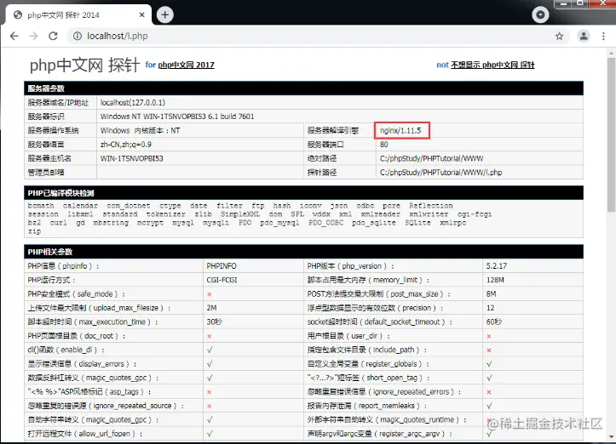Click the CGI-FCGI run mode value
The width and height of the screenshot is (616, 444).
pyautogui.click(x=222, y=280)
